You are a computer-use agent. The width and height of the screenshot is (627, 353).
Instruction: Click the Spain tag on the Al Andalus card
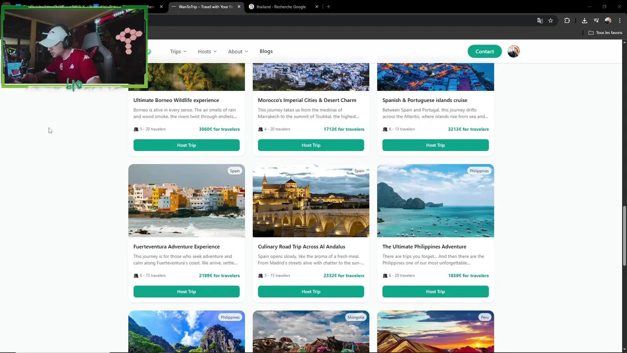[360, 171]
